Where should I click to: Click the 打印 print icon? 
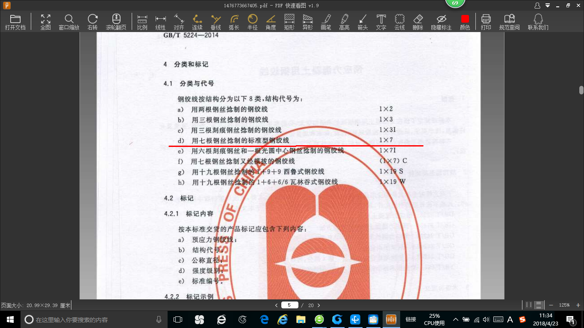coord(486,22)
